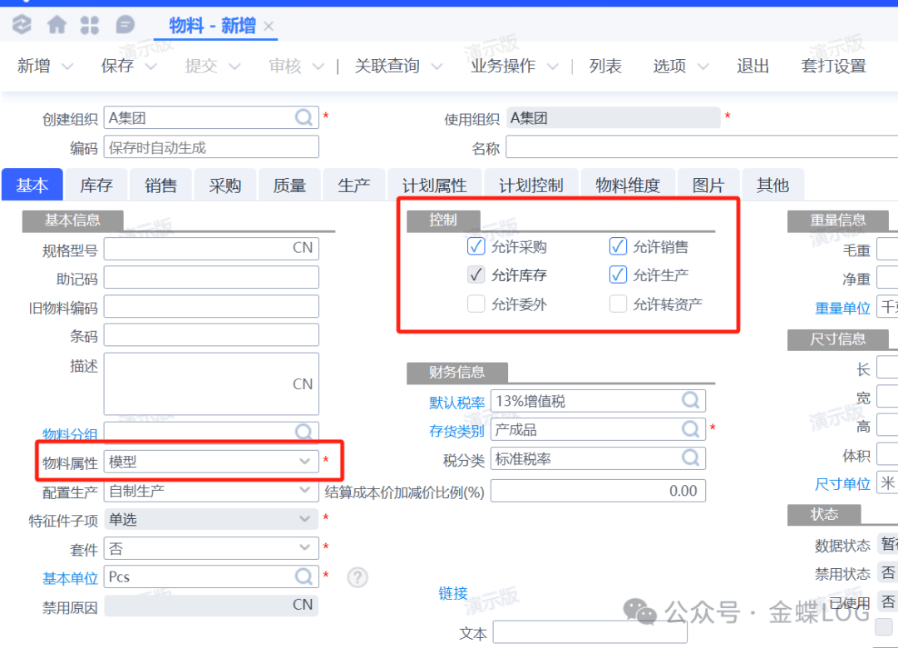Click search icon in 存货类别 field
The width and height of the screenshot is (898, 648).
coord(691,429)
